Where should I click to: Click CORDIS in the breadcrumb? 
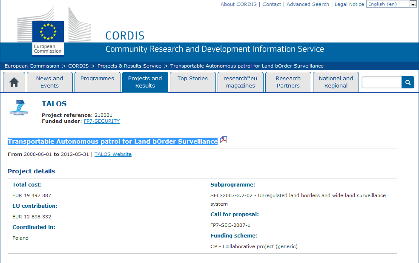(78, 66)
